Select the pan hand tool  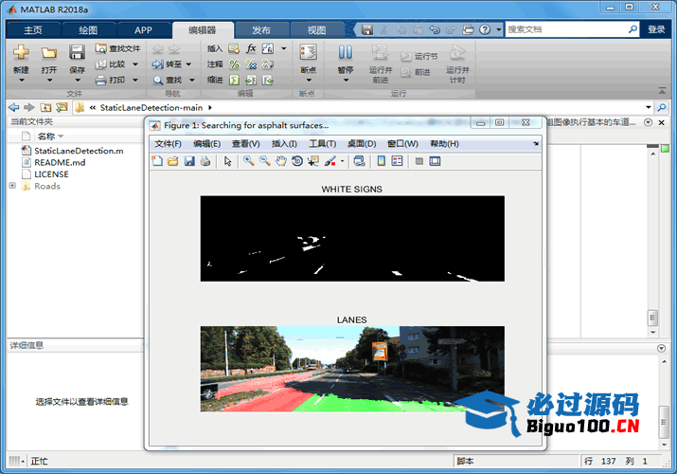(280, 161)
